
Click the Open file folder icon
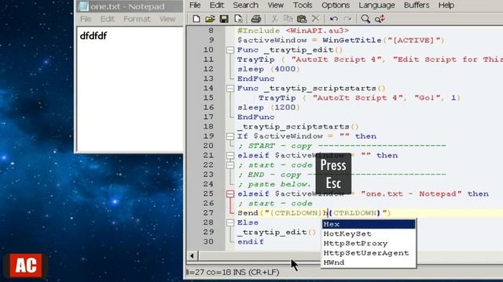210,19
